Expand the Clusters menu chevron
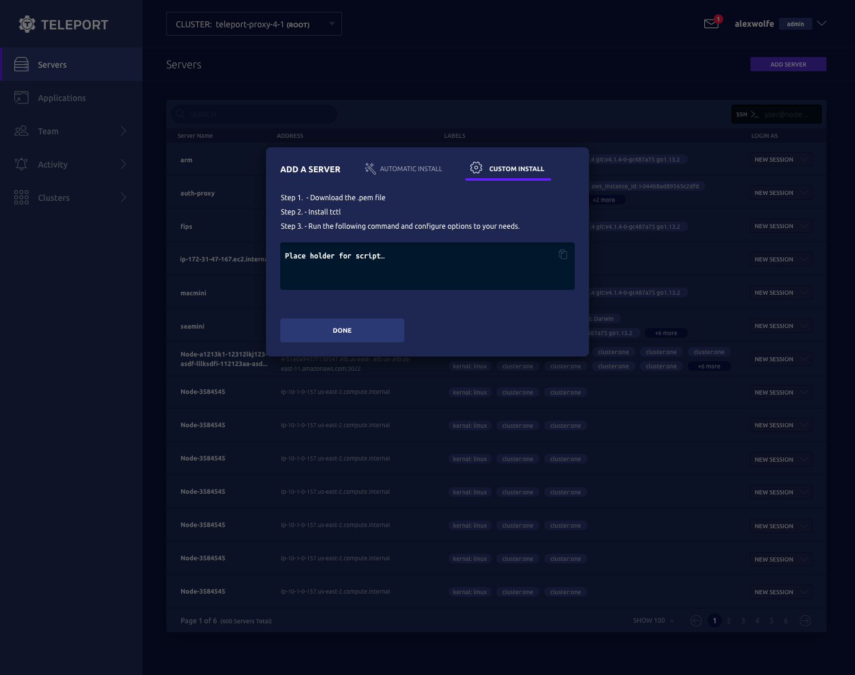Screen dimensions: 855x675 123,198
